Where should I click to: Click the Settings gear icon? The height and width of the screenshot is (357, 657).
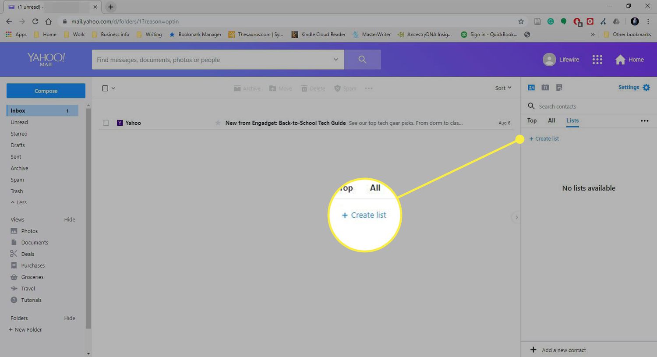click(647, 87)
